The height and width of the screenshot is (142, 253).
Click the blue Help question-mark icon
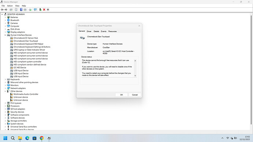[21, 10]
